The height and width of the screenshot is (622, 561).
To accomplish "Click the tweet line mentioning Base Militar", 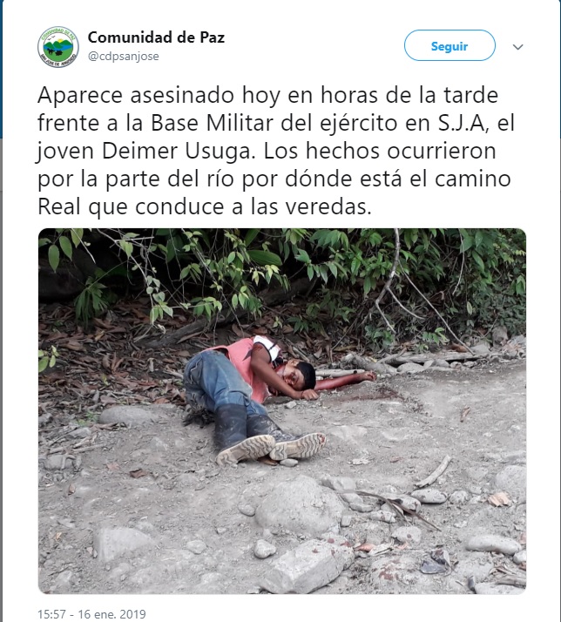I will [x=276, y=124].
